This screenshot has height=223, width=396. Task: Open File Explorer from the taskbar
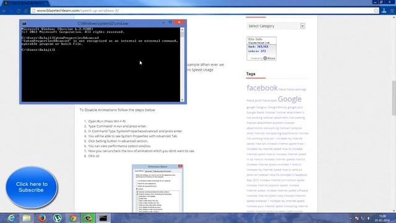point(27,218)
